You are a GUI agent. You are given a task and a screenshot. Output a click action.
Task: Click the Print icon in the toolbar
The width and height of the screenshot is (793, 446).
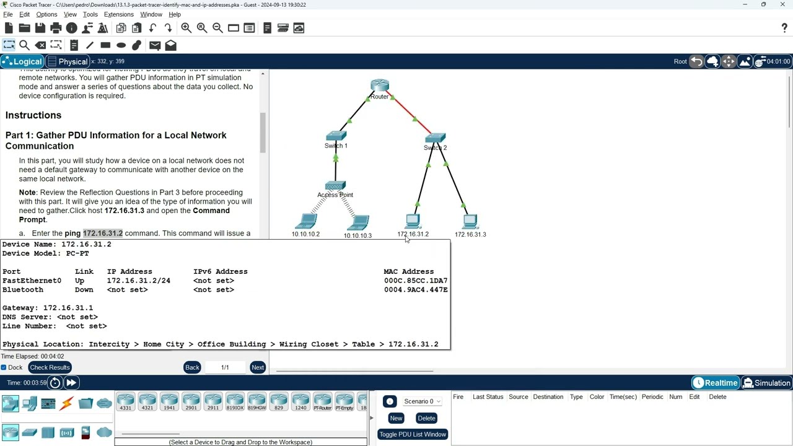56,28
